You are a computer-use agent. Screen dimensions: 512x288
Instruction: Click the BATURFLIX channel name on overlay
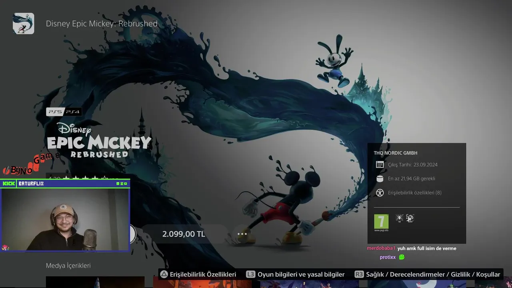[31, 184]
